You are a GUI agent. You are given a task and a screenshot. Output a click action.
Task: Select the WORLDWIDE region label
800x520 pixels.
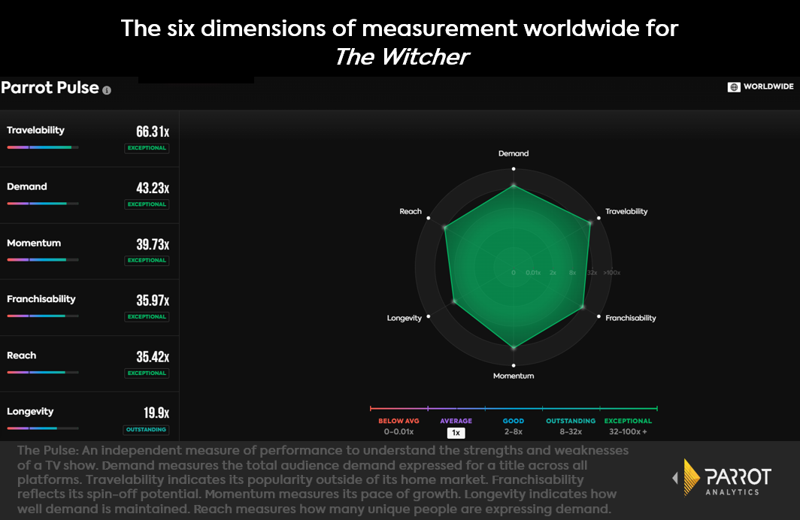point(768,86)
